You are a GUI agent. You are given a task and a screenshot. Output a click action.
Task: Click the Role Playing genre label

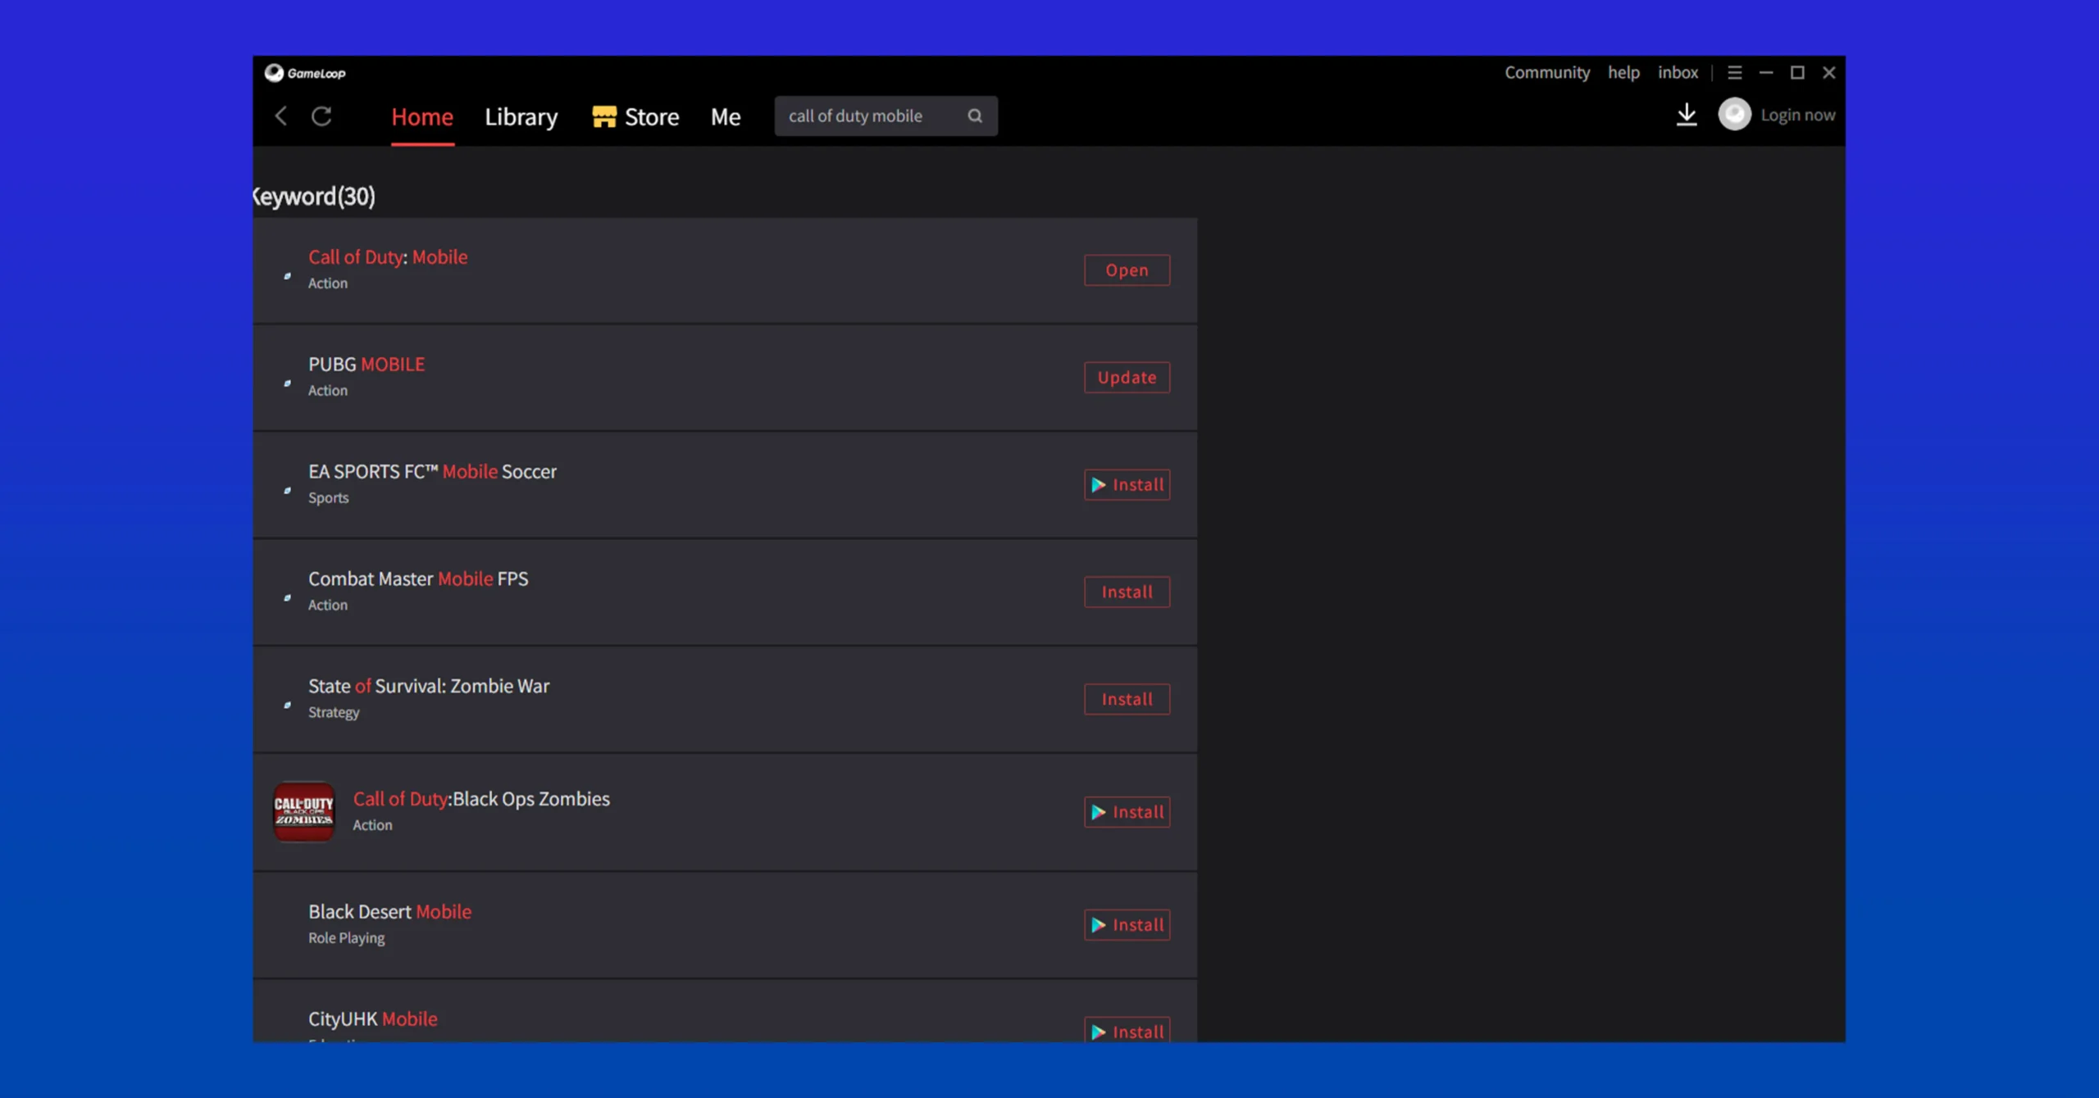pyautogui.click(x=346, y=938)
